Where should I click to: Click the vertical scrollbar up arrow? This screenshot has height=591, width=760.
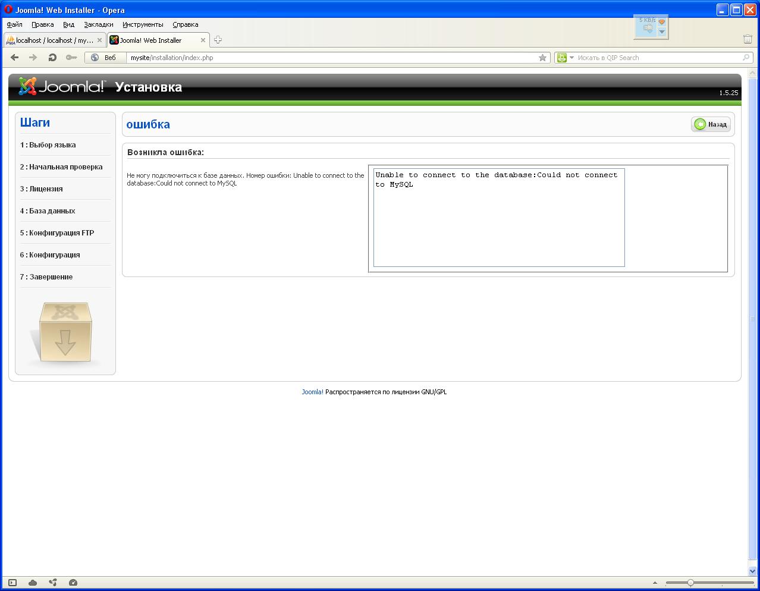(752, 72)
